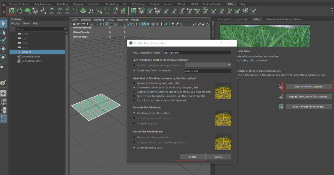
Task: Open the viewport Panels menu
Action: point(135,20)
